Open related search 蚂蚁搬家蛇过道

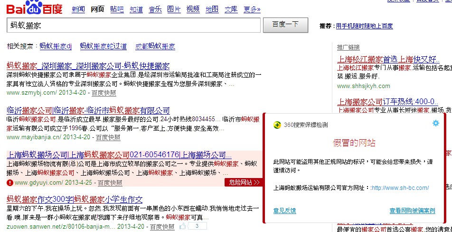pos(103,46)
